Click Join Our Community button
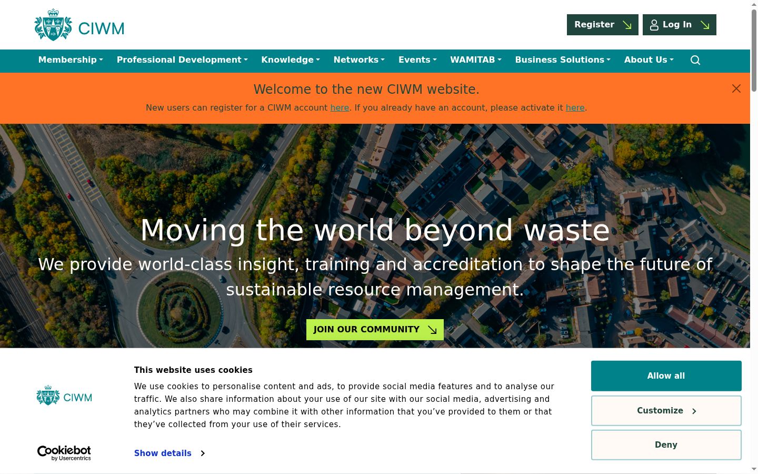 [x=375, y=330]
